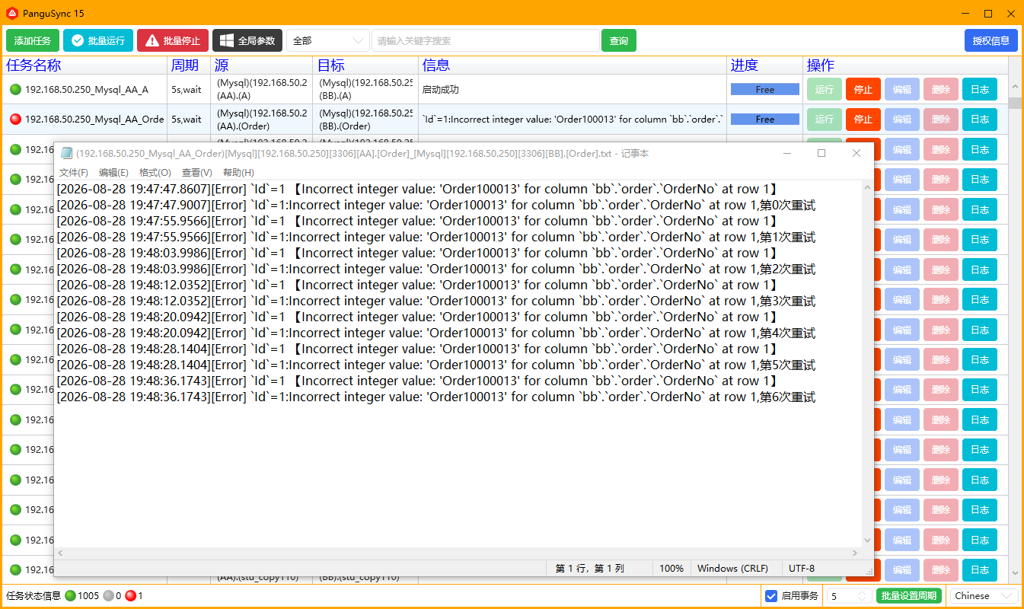Click the red status dot of the Mysql_AA_Orde task
Viewport: 1024px width, 609px height.
pos(15,120)
